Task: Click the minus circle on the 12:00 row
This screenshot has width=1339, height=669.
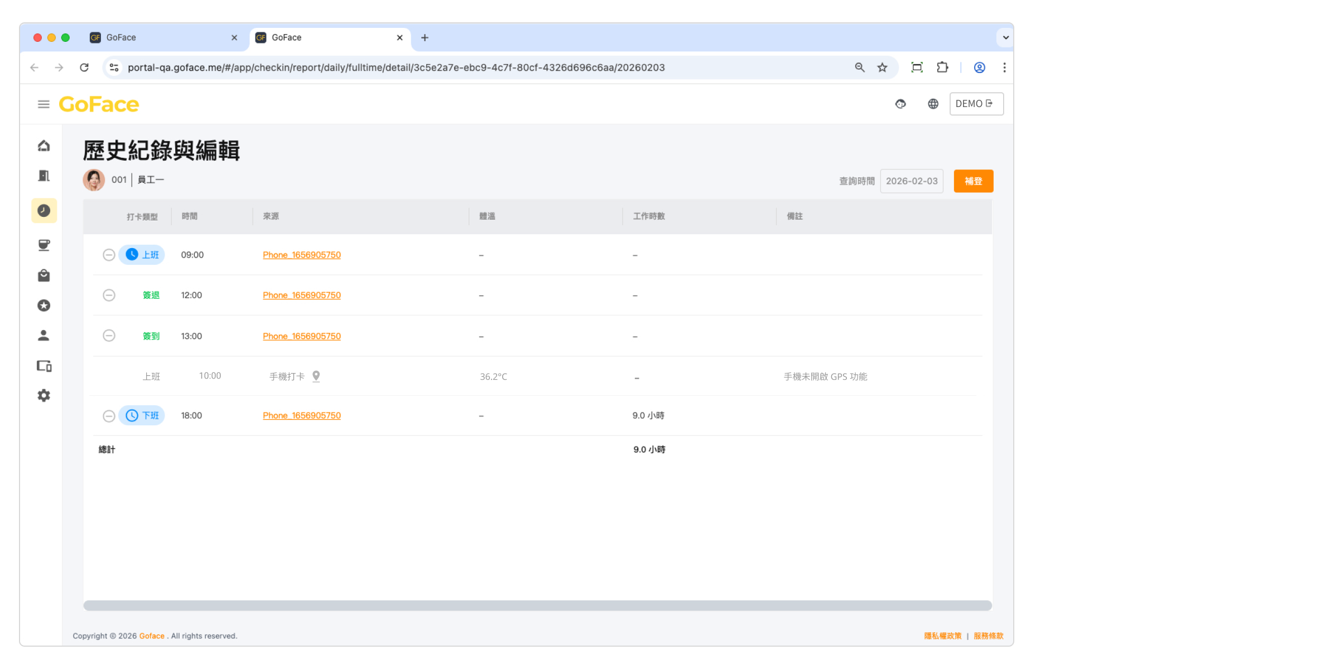Action: coord(109,295)
